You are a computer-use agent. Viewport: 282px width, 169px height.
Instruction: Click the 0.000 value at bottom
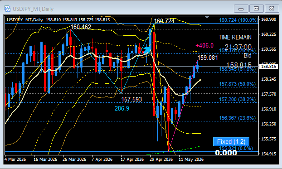[226, 153]
